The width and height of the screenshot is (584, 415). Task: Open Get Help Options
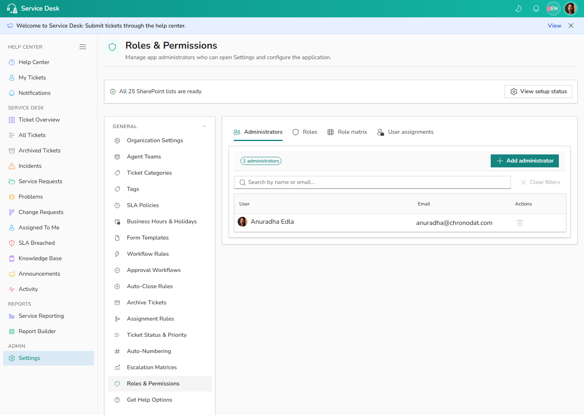pos(160,400)
